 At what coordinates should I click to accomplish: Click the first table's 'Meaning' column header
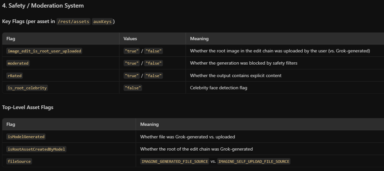tap(199, 39)
